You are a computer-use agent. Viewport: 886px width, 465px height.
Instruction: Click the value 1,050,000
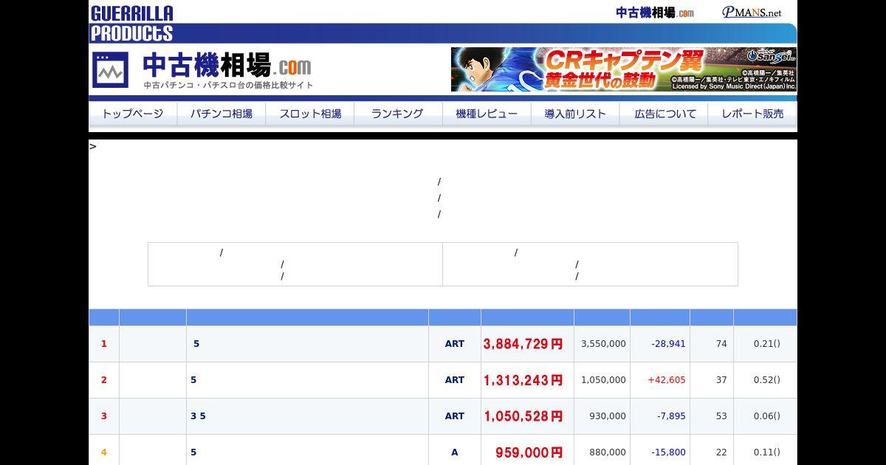point(603,380)
